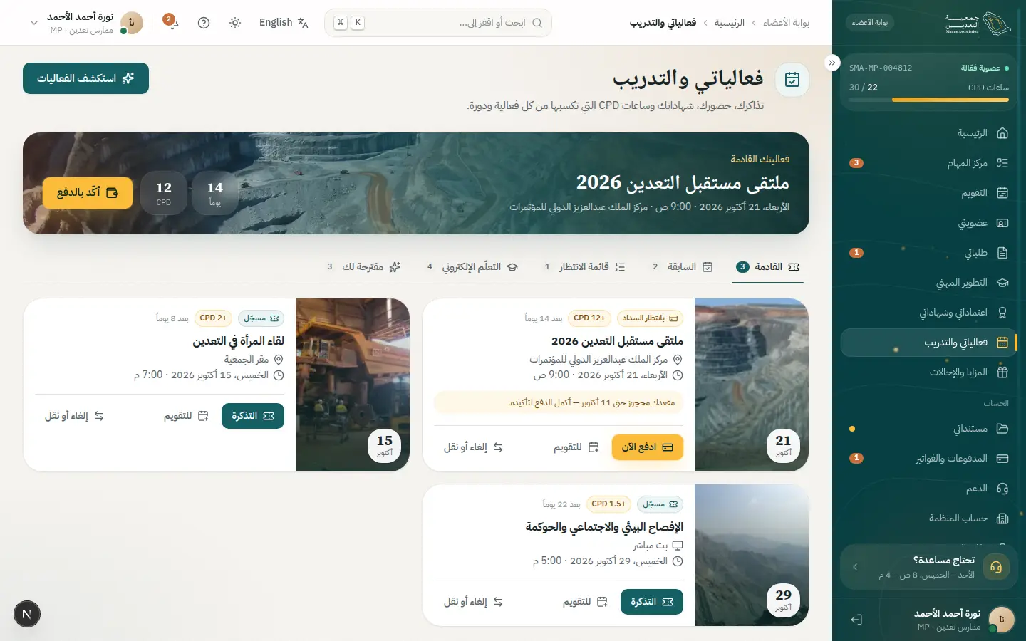This screenshot has height=641, width=1026.
Task: Click the بوابة الأعضاء pill in sidebar header
Action: click(x=870, y=23)
